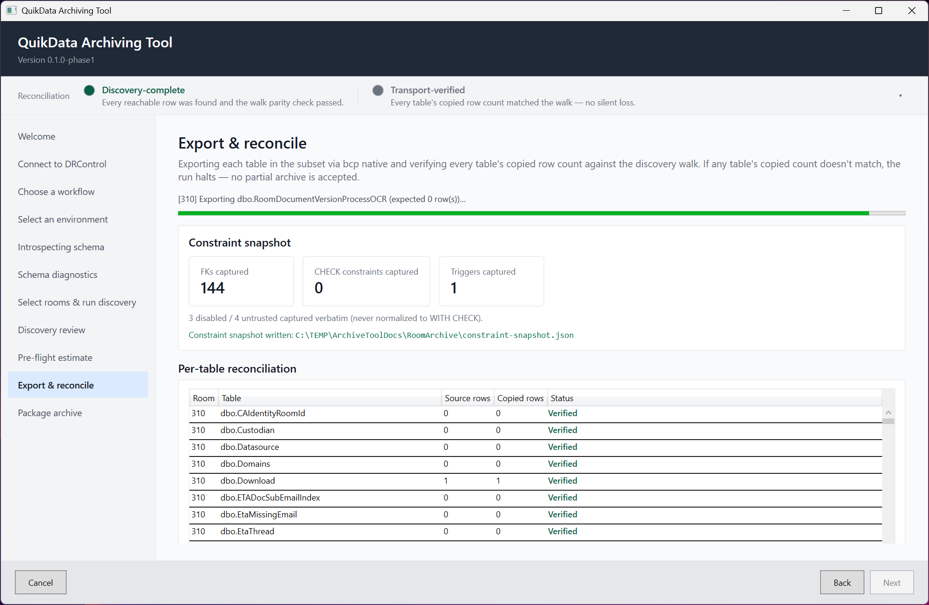Sort by Table column header
929x605 pixels.
pos(330,398)
